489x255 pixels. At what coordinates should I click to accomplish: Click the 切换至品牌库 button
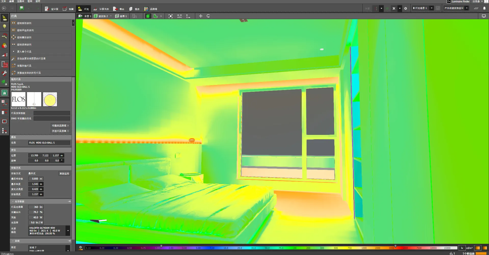click(x=60, y=126)
